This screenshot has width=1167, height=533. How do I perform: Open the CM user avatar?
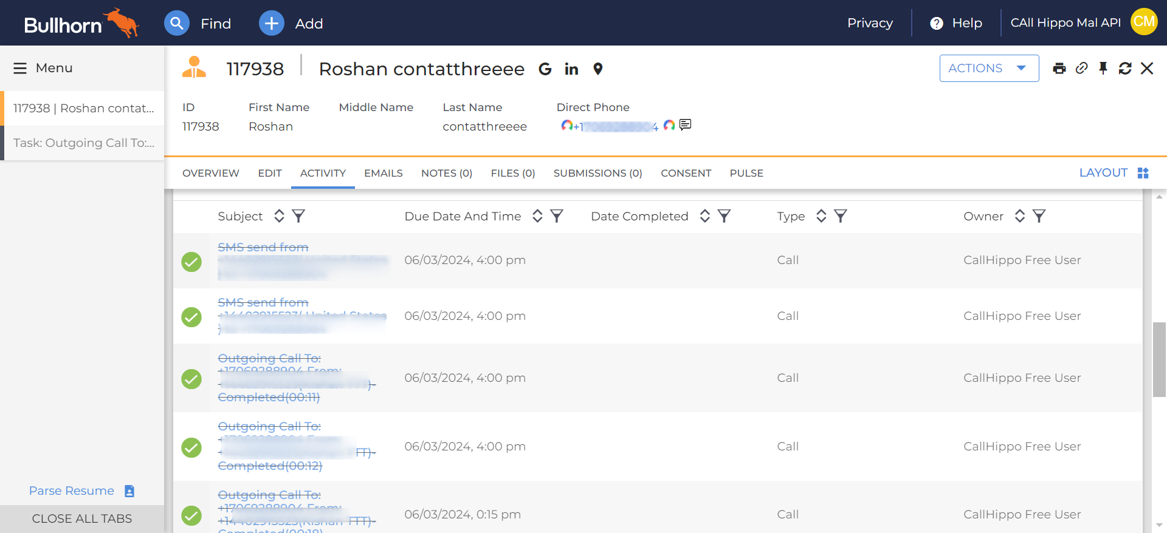pyautogui.click(x=1144, y=22)
